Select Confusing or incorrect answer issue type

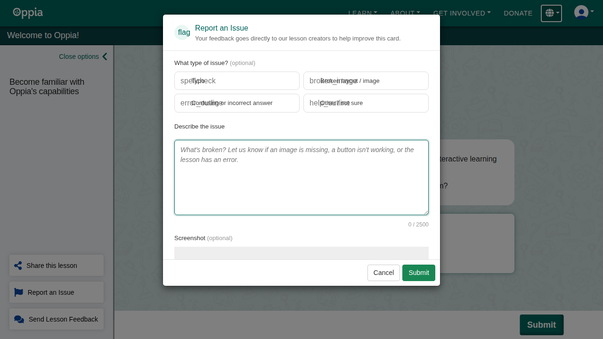(237, 103)
